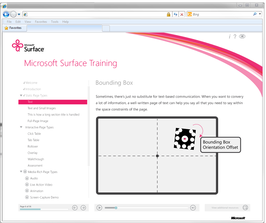266x223 pixels.
Task: Open the search provider dropdown arrow
Action: click(x=260, y=14)
